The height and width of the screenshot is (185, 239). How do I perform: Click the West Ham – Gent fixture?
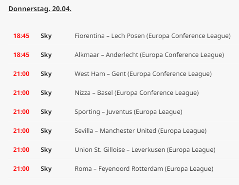[x=143, y=74]
